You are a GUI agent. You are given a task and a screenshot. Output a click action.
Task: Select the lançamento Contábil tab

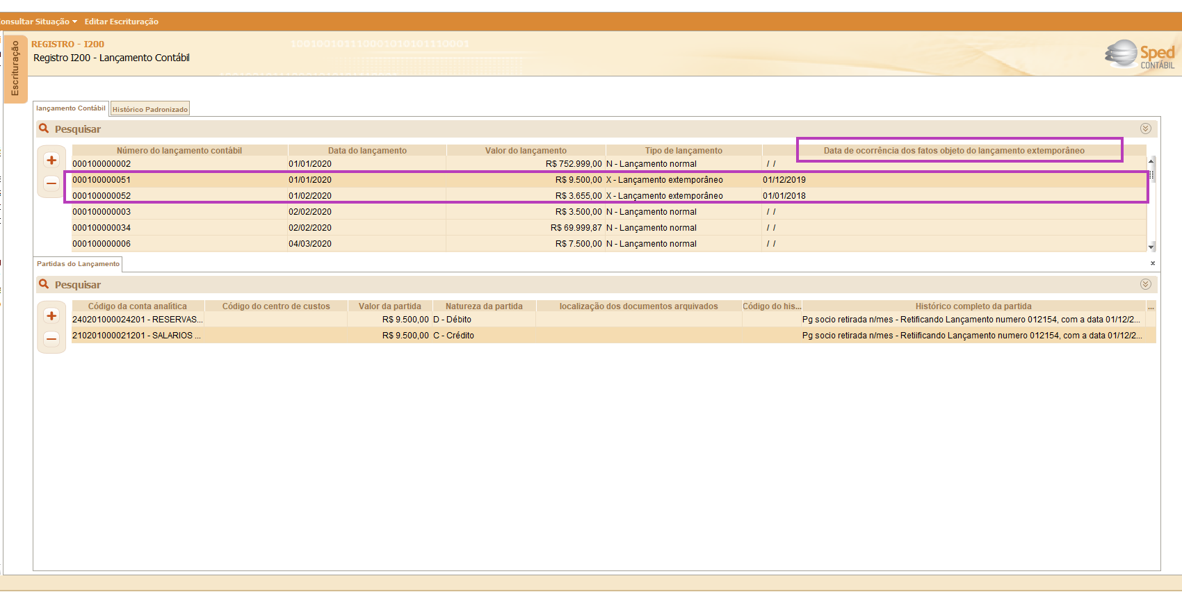(x=71, y=108)
